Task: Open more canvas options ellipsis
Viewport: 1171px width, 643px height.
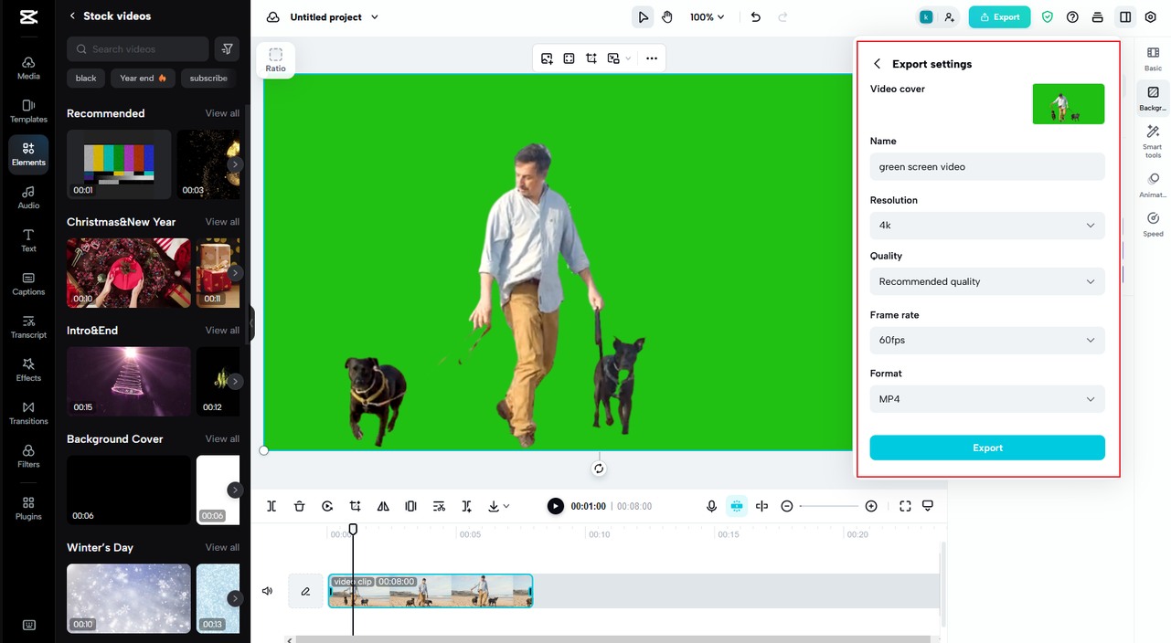Action: pyautogui.click(x=652, y=58)
